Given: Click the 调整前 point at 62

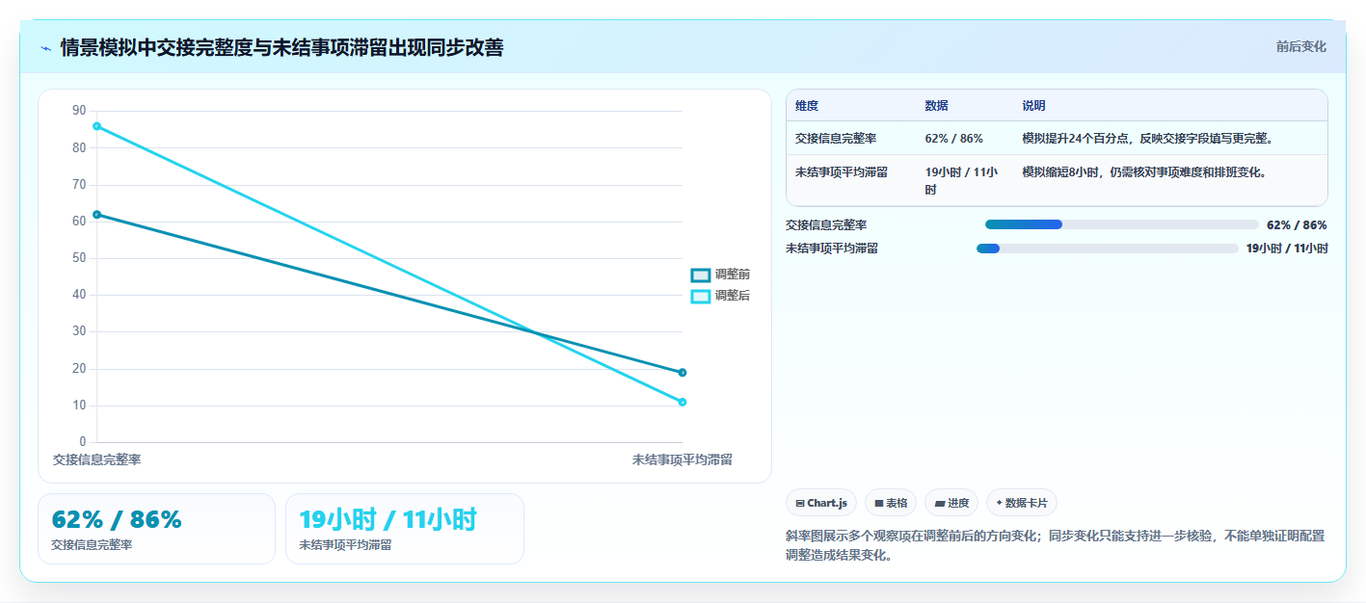Looking at the screenshot, I should [96, 215].
